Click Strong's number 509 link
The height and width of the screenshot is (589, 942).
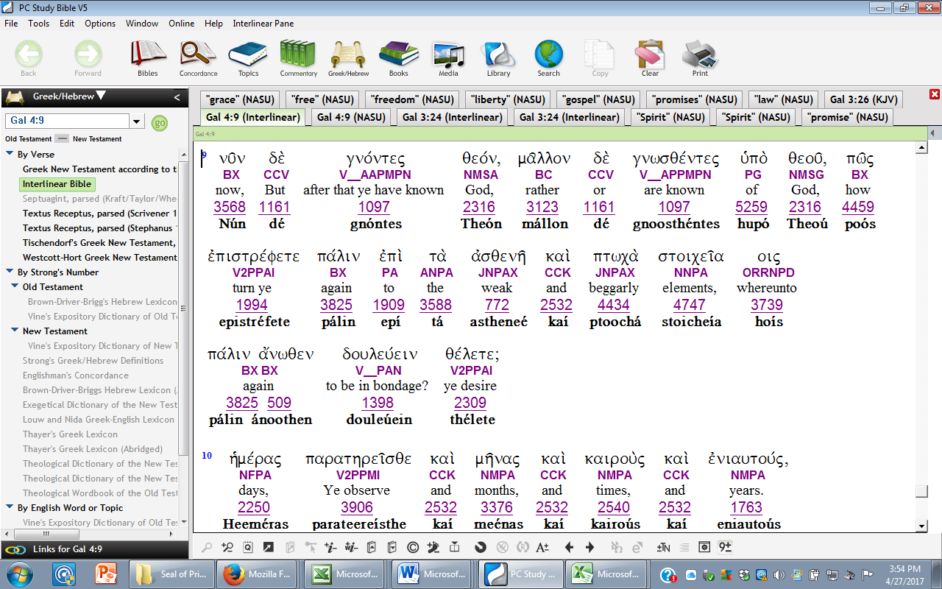click(280, 403)
